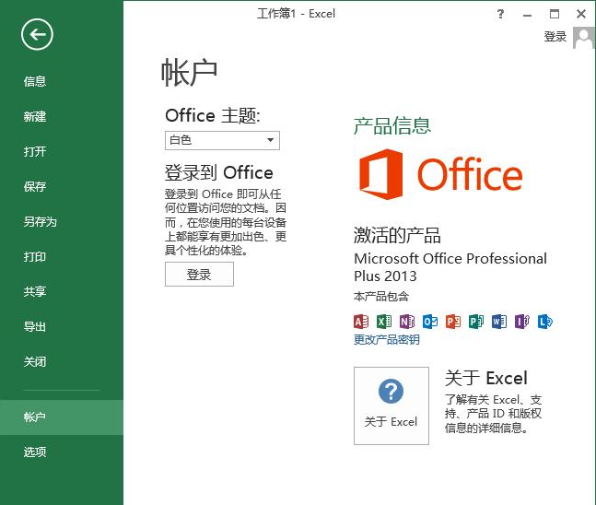
Task: Go back using the circled arrow
Action: (x=37, y=35)
